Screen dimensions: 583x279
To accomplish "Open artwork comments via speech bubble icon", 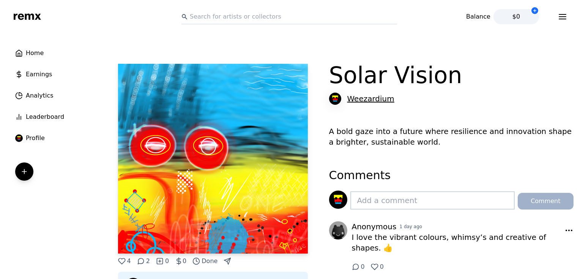I will click(x=141, y=261).
